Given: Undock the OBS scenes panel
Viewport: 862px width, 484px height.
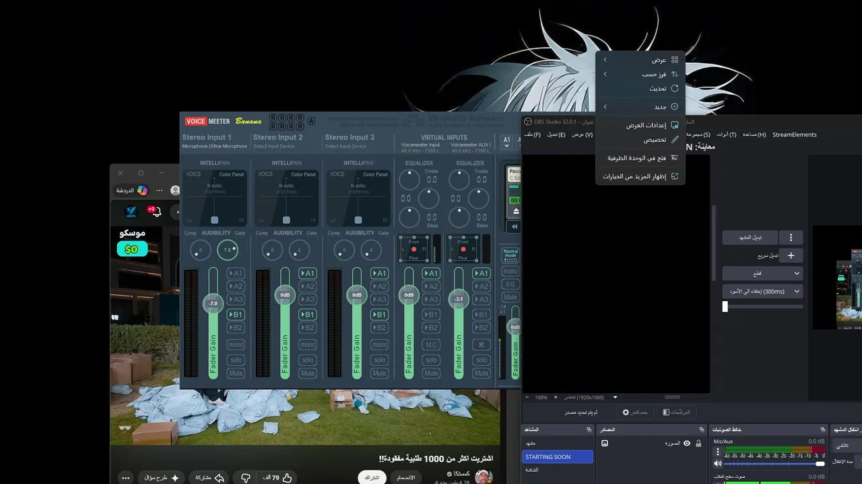Looking at the screenshot, I should [x=589, y=430].
